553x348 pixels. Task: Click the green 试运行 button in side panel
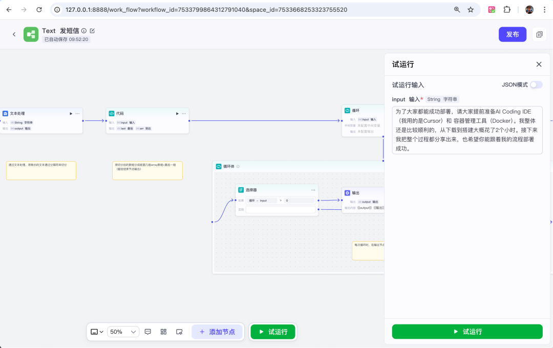(x=467, y=332)
